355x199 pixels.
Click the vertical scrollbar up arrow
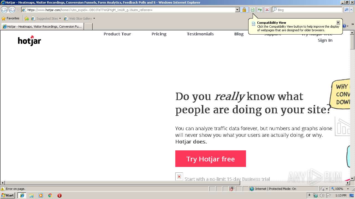tap(352, 33)
